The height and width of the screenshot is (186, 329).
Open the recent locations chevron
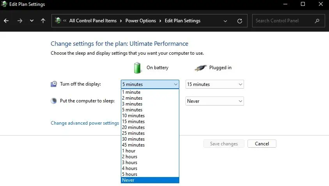tap(32, 21)
